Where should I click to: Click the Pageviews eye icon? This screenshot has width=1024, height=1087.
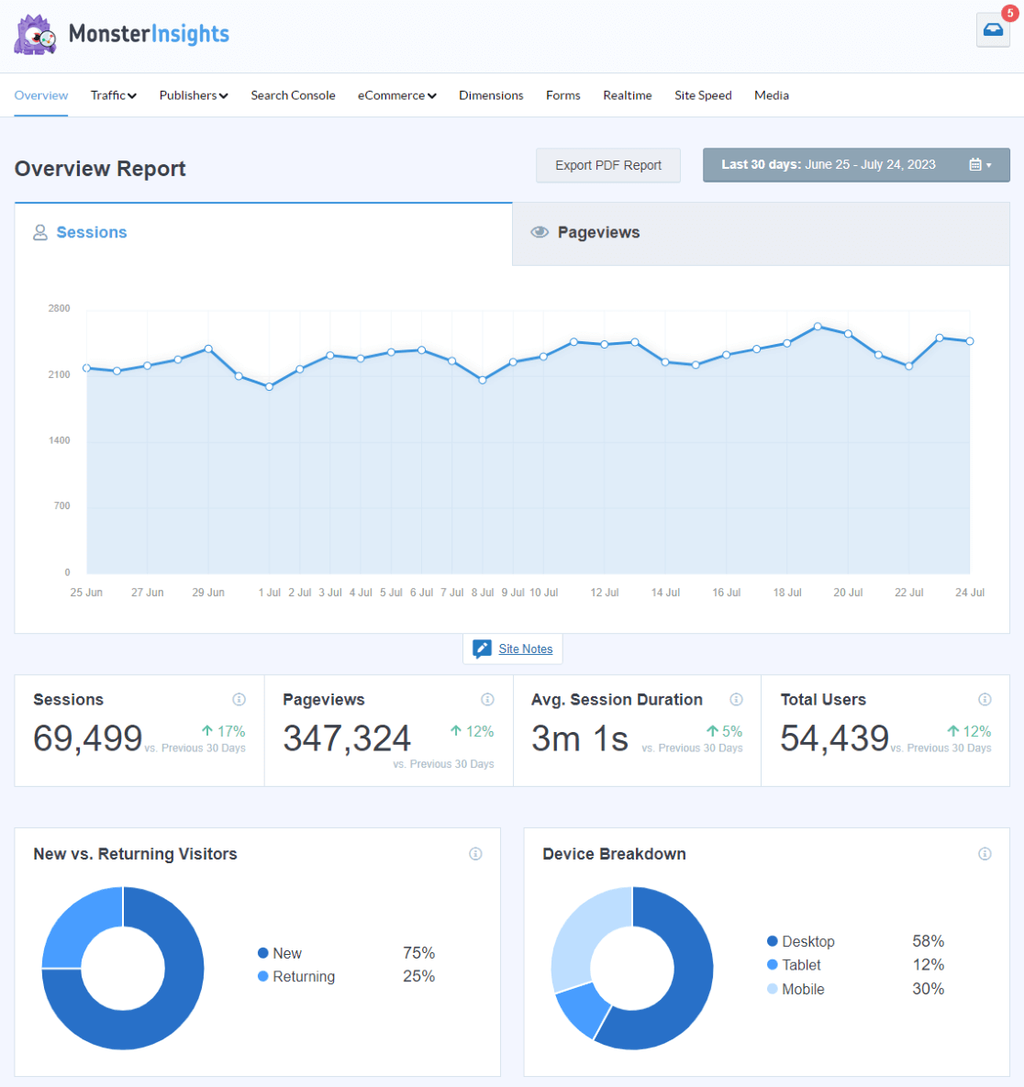[540, 232]
